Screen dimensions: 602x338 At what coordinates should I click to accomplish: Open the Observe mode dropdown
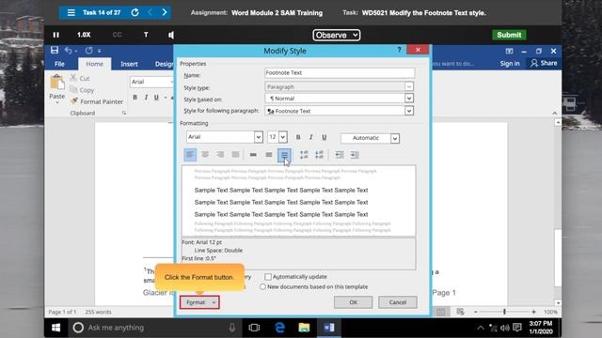[x=337, y=36]
